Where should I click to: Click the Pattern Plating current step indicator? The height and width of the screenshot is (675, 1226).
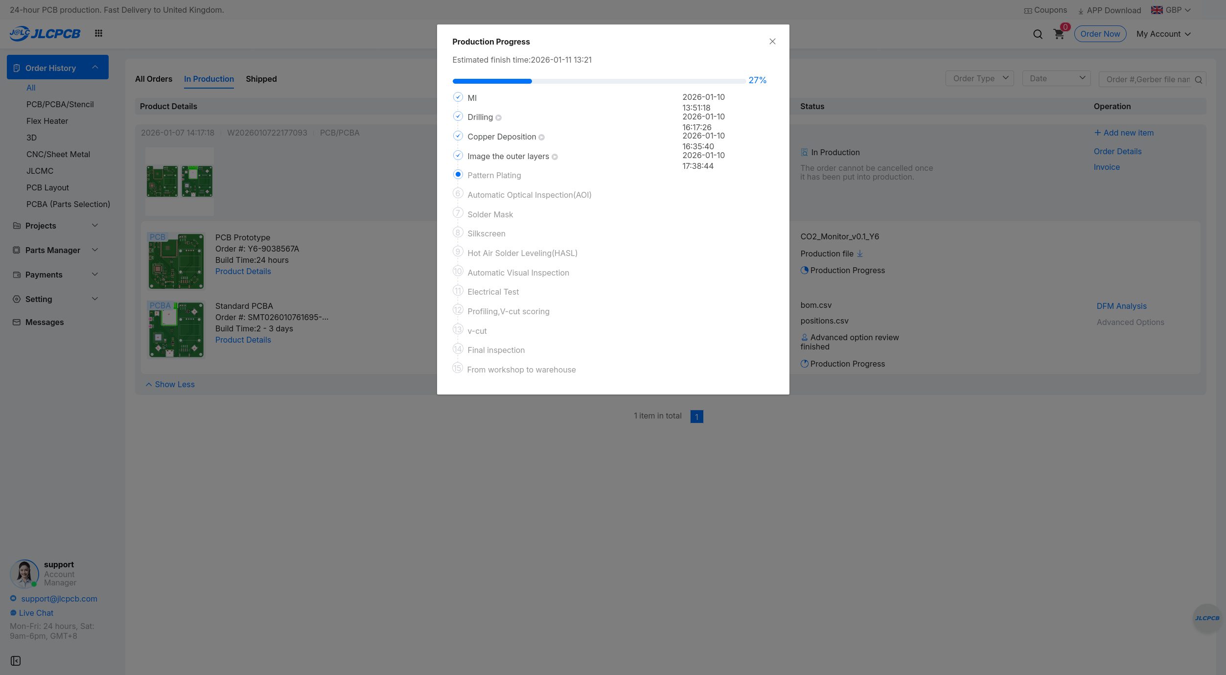[x=458, y=175]
